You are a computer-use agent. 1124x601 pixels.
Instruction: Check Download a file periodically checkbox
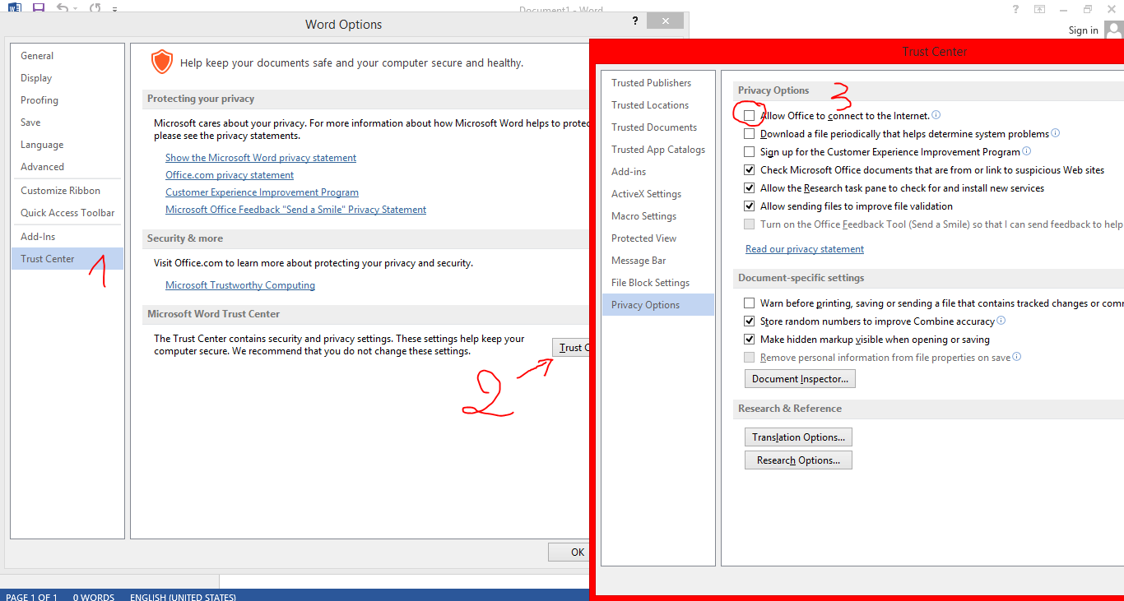click(x=749, y=134)
